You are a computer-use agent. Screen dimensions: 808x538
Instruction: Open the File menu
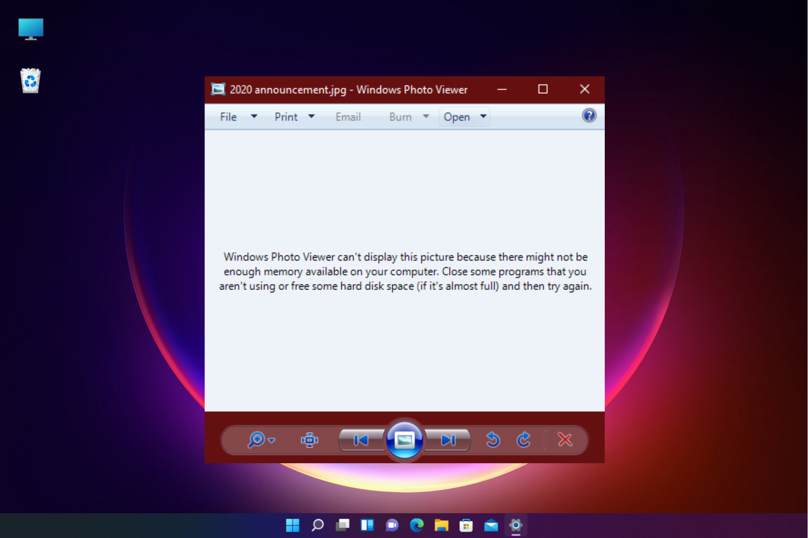[229, 117]
